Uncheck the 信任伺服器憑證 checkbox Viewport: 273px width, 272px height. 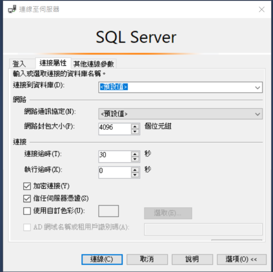27,199
